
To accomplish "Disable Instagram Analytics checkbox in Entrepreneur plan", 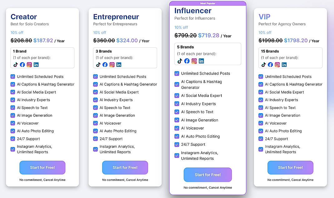I will point(95,149).
